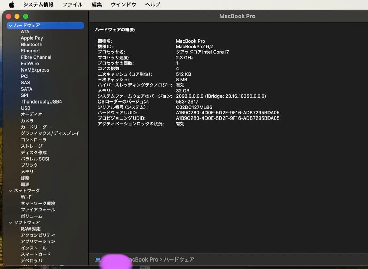
Task: Select SPI in the sidebar
Action: pyautogui.click(x=24, y=95)
